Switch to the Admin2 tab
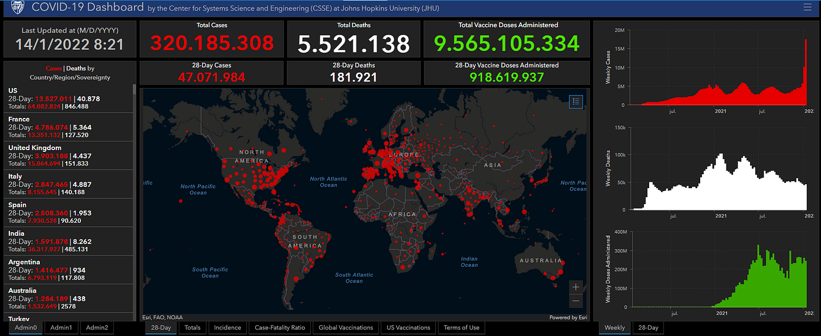 click(97, 328)
